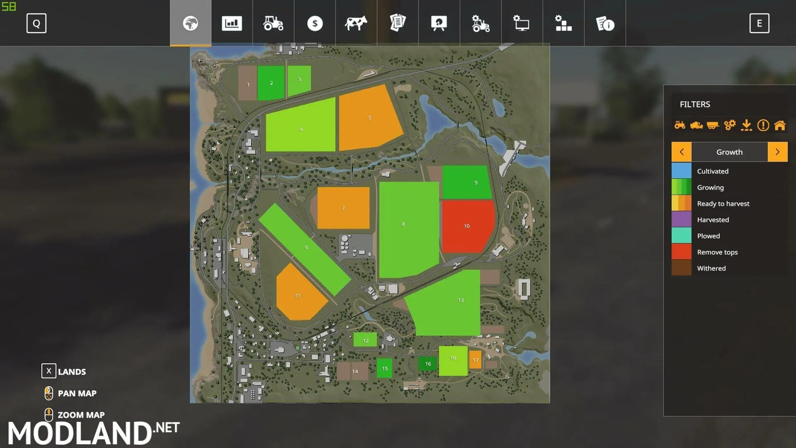Toggle the unloading points download filter
This screenshot has width=796, height=448.
click(x=746, y=125)
